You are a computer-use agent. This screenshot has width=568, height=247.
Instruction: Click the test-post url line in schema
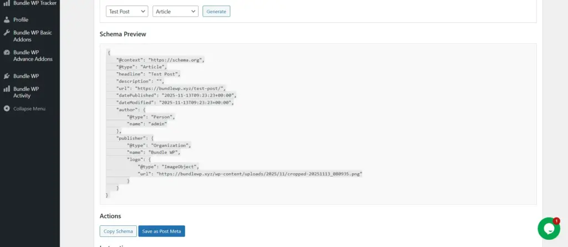pos(171,88)
